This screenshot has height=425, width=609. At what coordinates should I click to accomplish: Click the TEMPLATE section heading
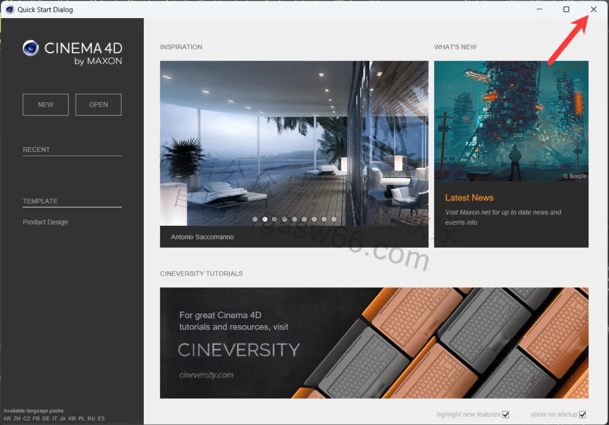point(40,201)
